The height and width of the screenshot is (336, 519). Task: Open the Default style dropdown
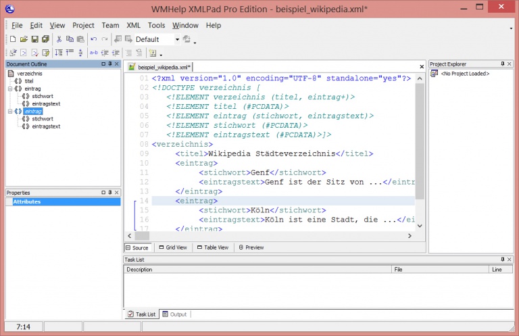point(178,39)
